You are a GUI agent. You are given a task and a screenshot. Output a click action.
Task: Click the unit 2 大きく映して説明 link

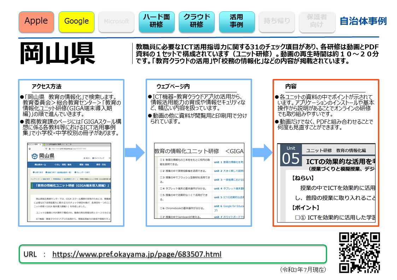(x=229, y=171)
